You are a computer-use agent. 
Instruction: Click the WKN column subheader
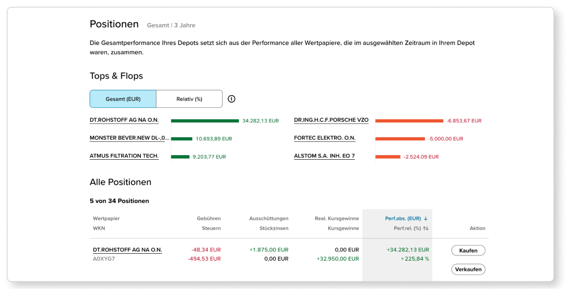point(99,228)
